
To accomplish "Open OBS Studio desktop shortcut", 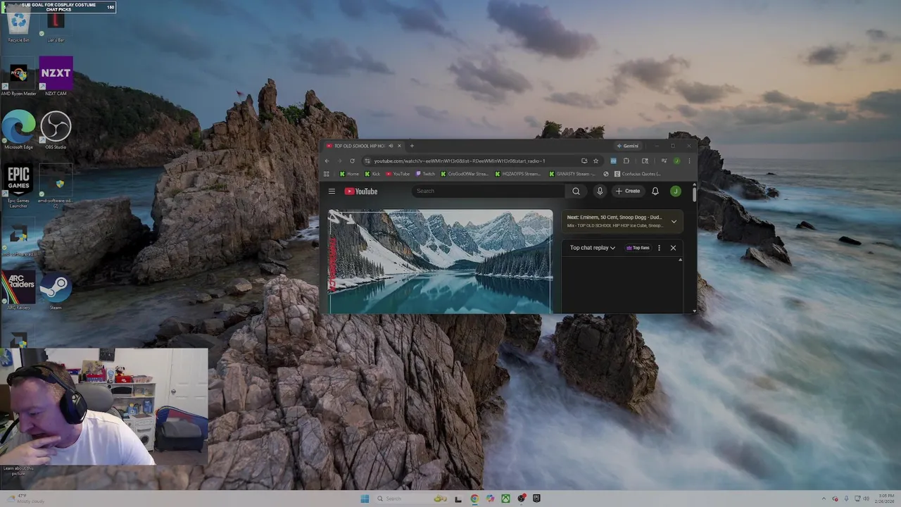I will click(x=56, y=130).
